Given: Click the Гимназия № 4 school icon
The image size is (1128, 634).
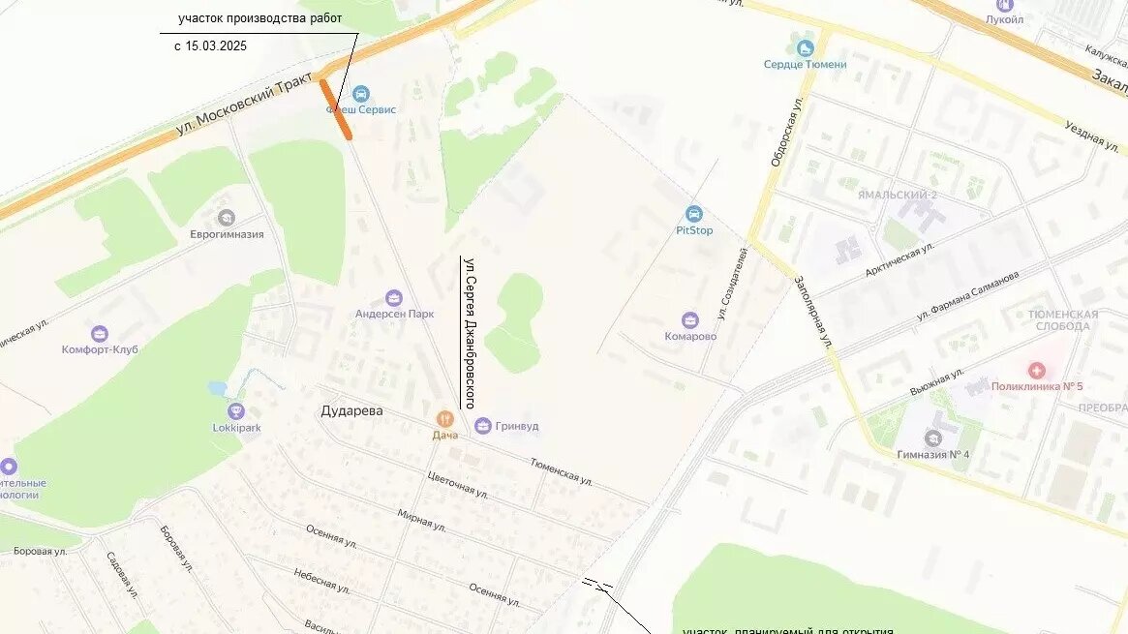Looking at the screenshot, I should [933, 438].
